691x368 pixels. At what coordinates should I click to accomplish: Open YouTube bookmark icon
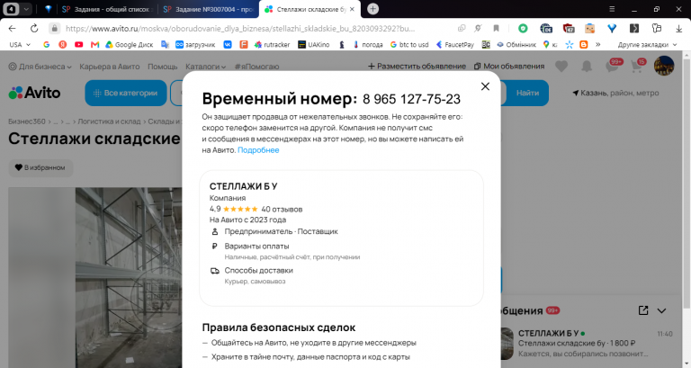[79, 44]
